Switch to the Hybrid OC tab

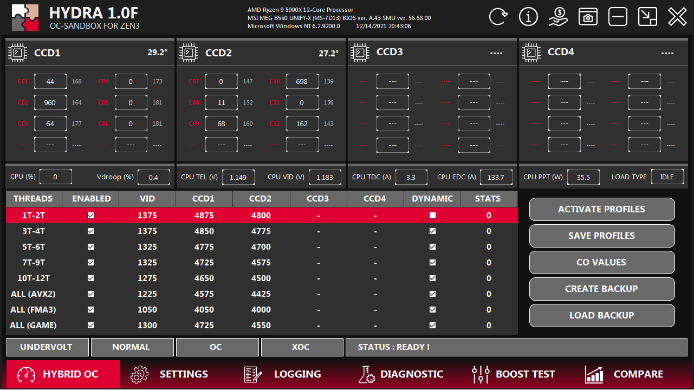pyautogui.click(x=63, y=374)
